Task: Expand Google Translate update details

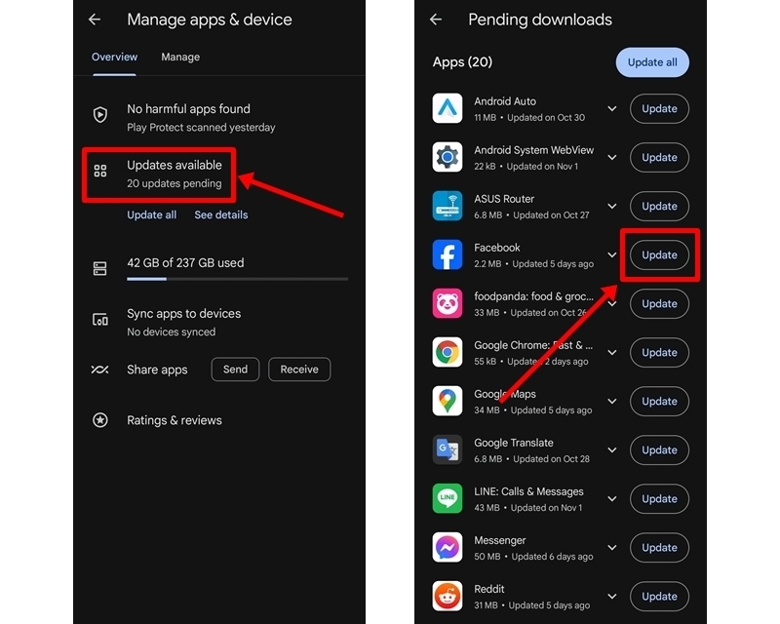Action: point(612,449)
